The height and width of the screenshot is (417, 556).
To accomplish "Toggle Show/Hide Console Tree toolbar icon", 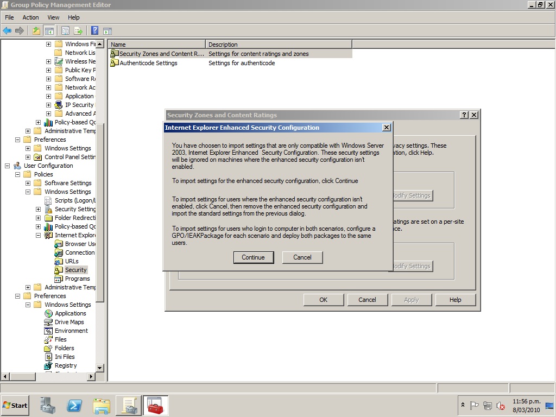I will click(49, 31).
